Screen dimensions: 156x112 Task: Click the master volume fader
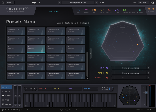[x=146, y=92]
